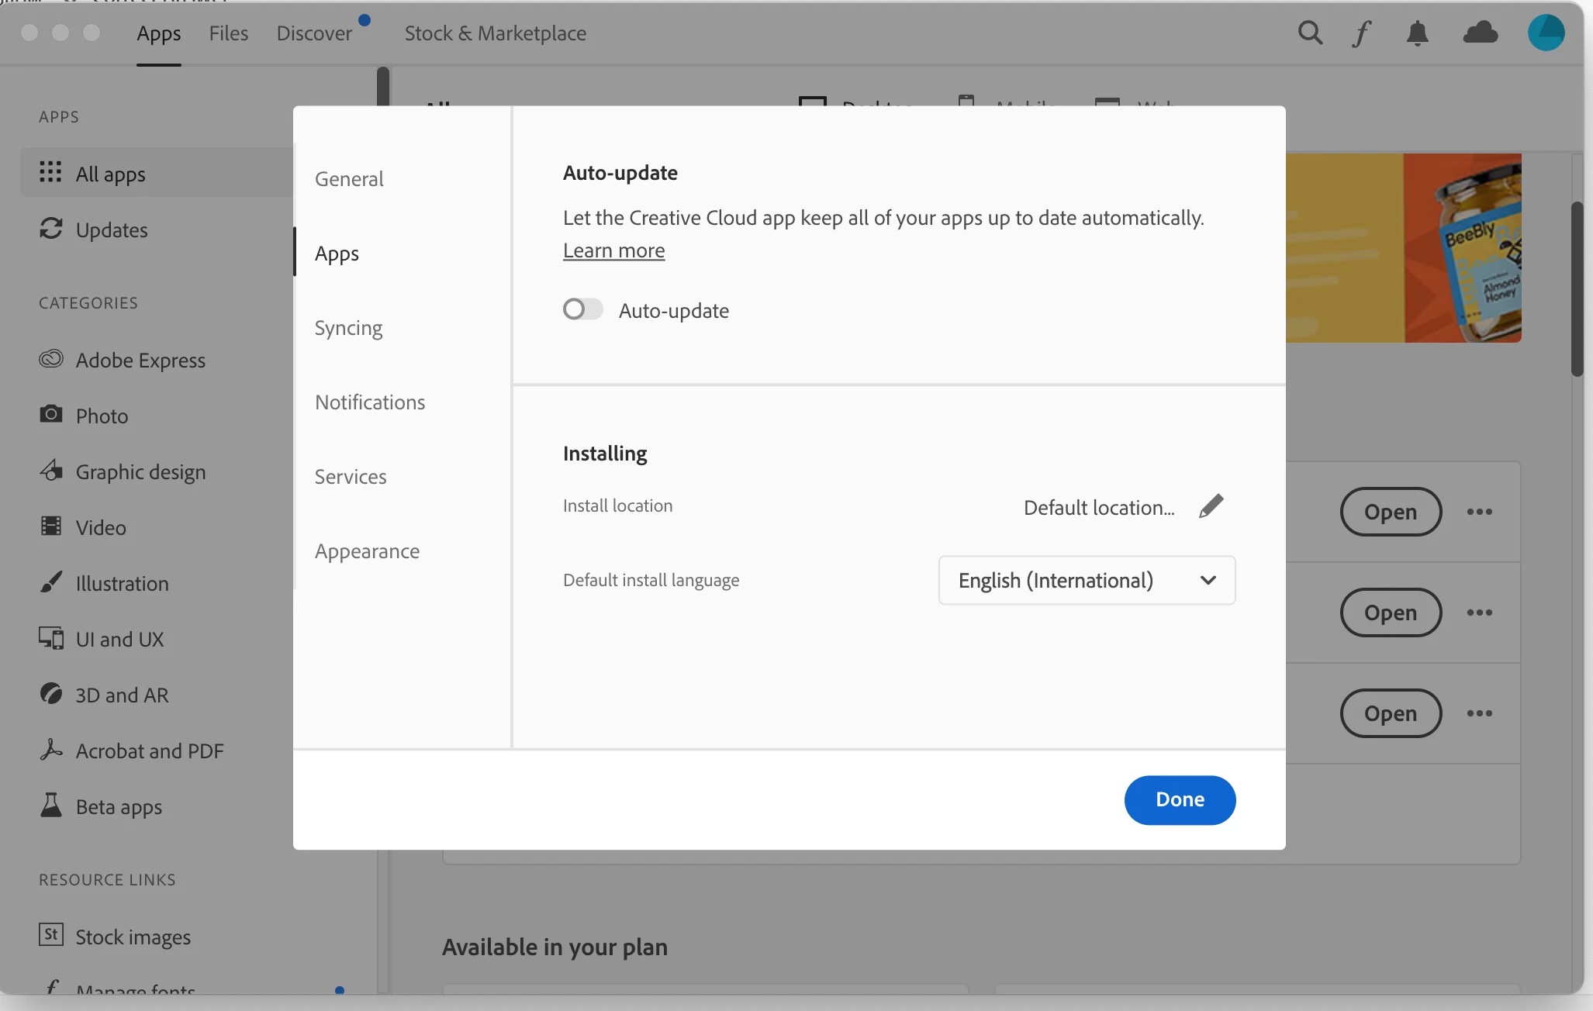Open more options beside the first Open button
This screenshot has width=1593, height=1011.
click(1479, 512)
